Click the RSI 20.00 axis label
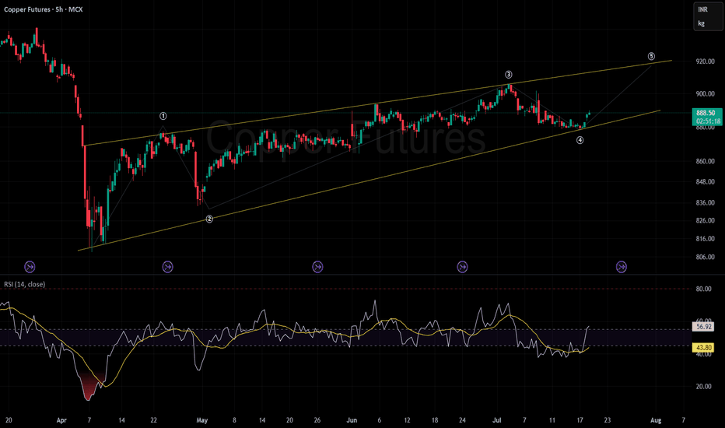The width and height of the screenshot is (725, 428). pyautogui.click(x=704, y=387)
